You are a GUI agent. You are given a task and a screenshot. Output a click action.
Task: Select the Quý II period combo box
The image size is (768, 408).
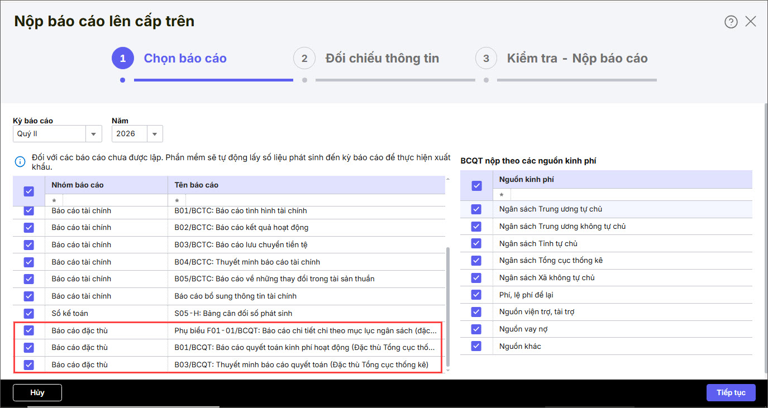tap(49, 134)
